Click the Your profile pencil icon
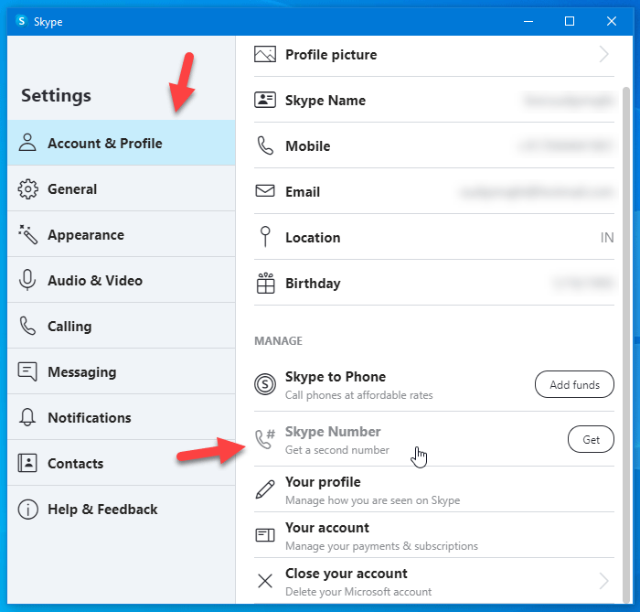This screenshot has width=640, height=612. (265, 489)
